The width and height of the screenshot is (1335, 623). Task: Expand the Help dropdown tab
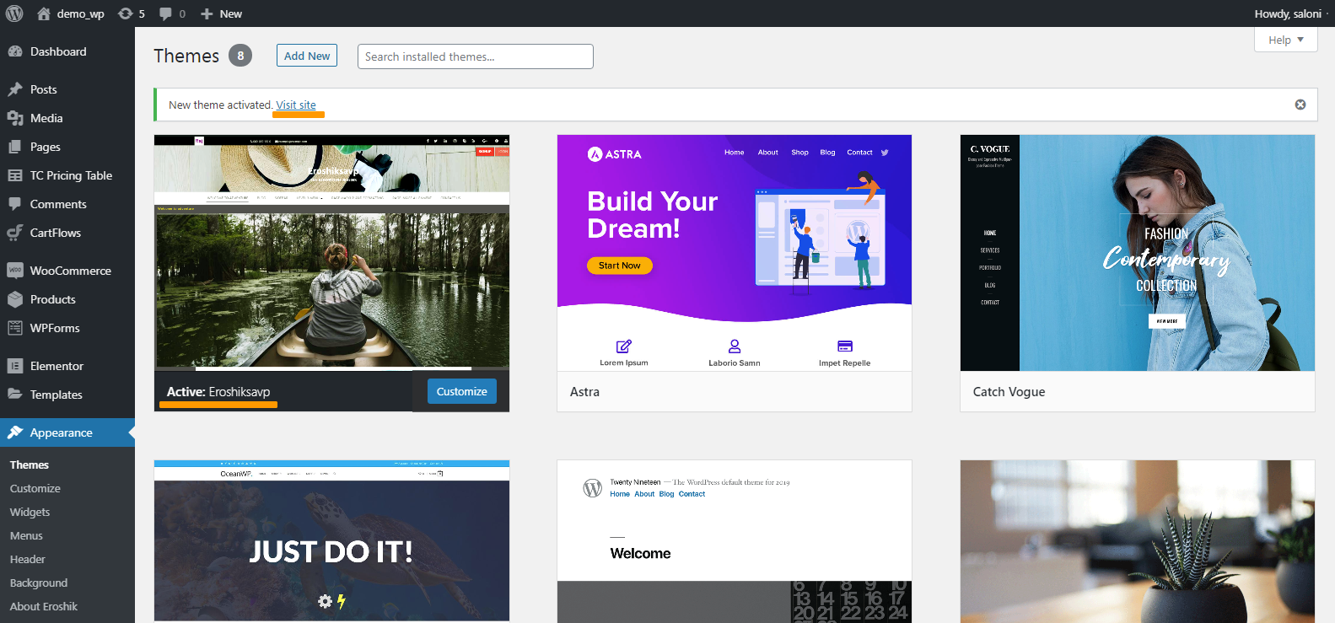pyautogui.click(x=1286, y=40)
